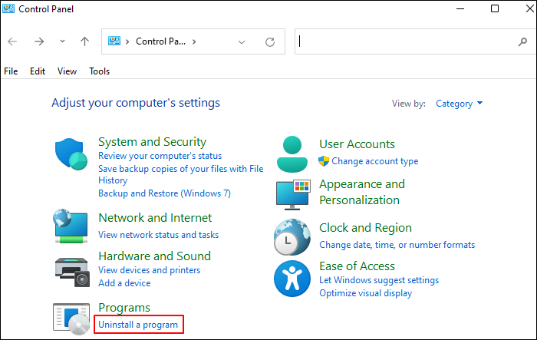Click View devices and printers
The image size is (537, 340).
pos(149,270)
